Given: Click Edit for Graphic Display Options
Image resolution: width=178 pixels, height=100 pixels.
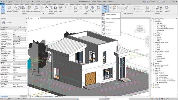Looking at the screenshot, I should point(19,40).
